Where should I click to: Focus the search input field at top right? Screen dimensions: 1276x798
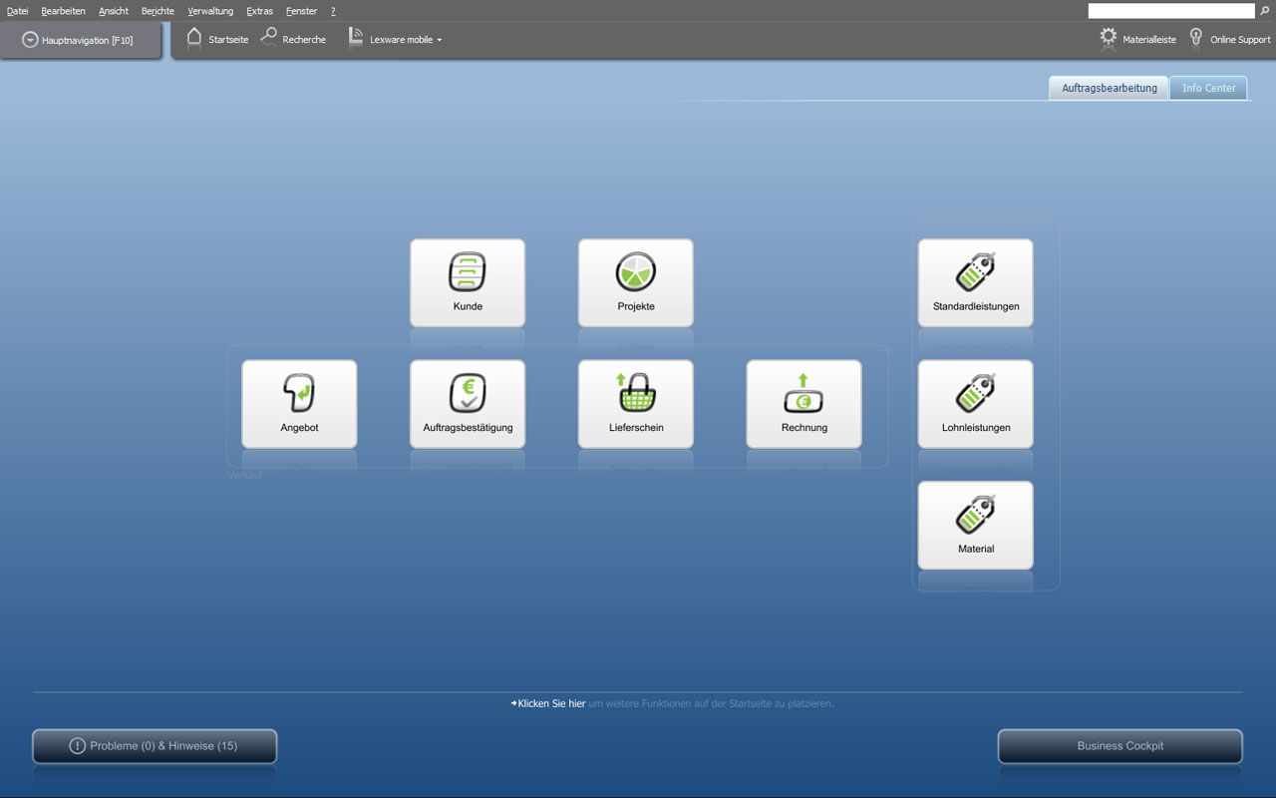click(x=1171, y=11)
